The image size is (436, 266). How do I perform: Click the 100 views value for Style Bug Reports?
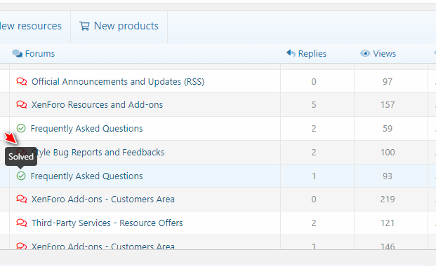[x=388, y=153]
